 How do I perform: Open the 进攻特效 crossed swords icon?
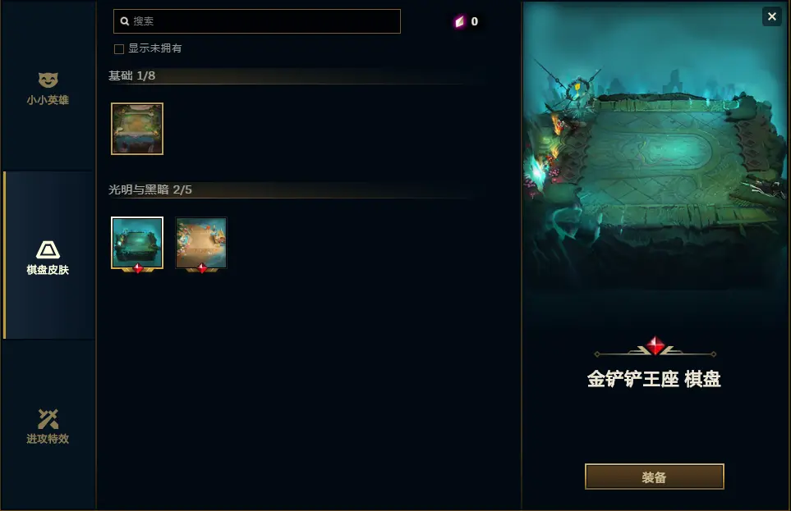(x=48, y=419)
